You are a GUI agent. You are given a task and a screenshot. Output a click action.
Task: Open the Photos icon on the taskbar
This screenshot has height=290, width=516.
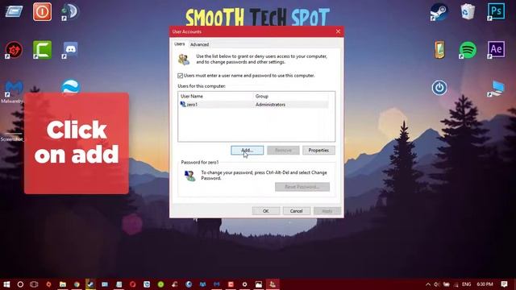tap(259, 284)
